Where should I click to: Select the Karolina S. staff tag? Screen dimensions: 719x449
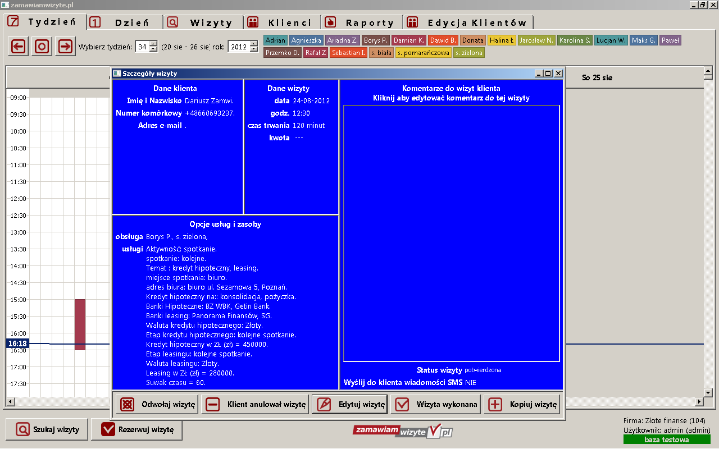pyautogui.click(x=575, y=40)
